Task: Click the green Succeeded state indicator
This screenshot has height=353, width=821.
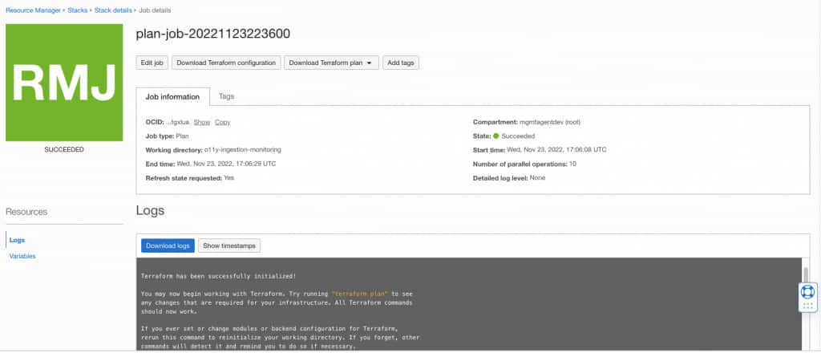Action: coord(495,136)
